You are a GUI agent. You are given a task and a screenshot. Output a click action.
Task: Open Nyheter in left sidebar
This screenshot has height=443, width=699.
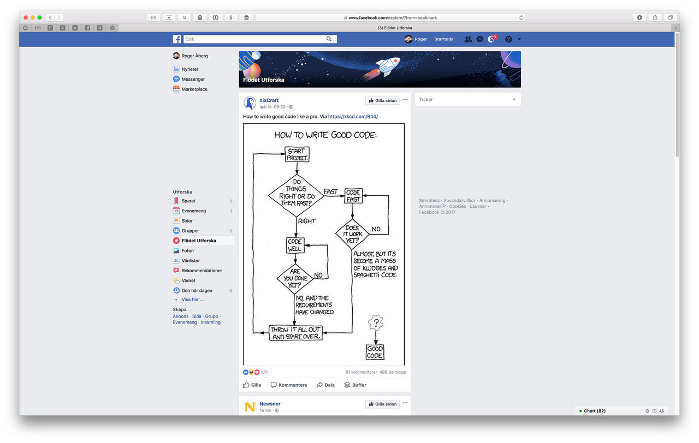point(186,69)
